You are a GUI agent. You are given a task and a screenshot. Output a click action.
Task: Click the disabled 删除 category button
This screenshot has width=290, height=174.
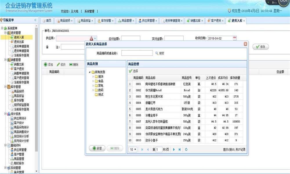(x=115, y=148)
